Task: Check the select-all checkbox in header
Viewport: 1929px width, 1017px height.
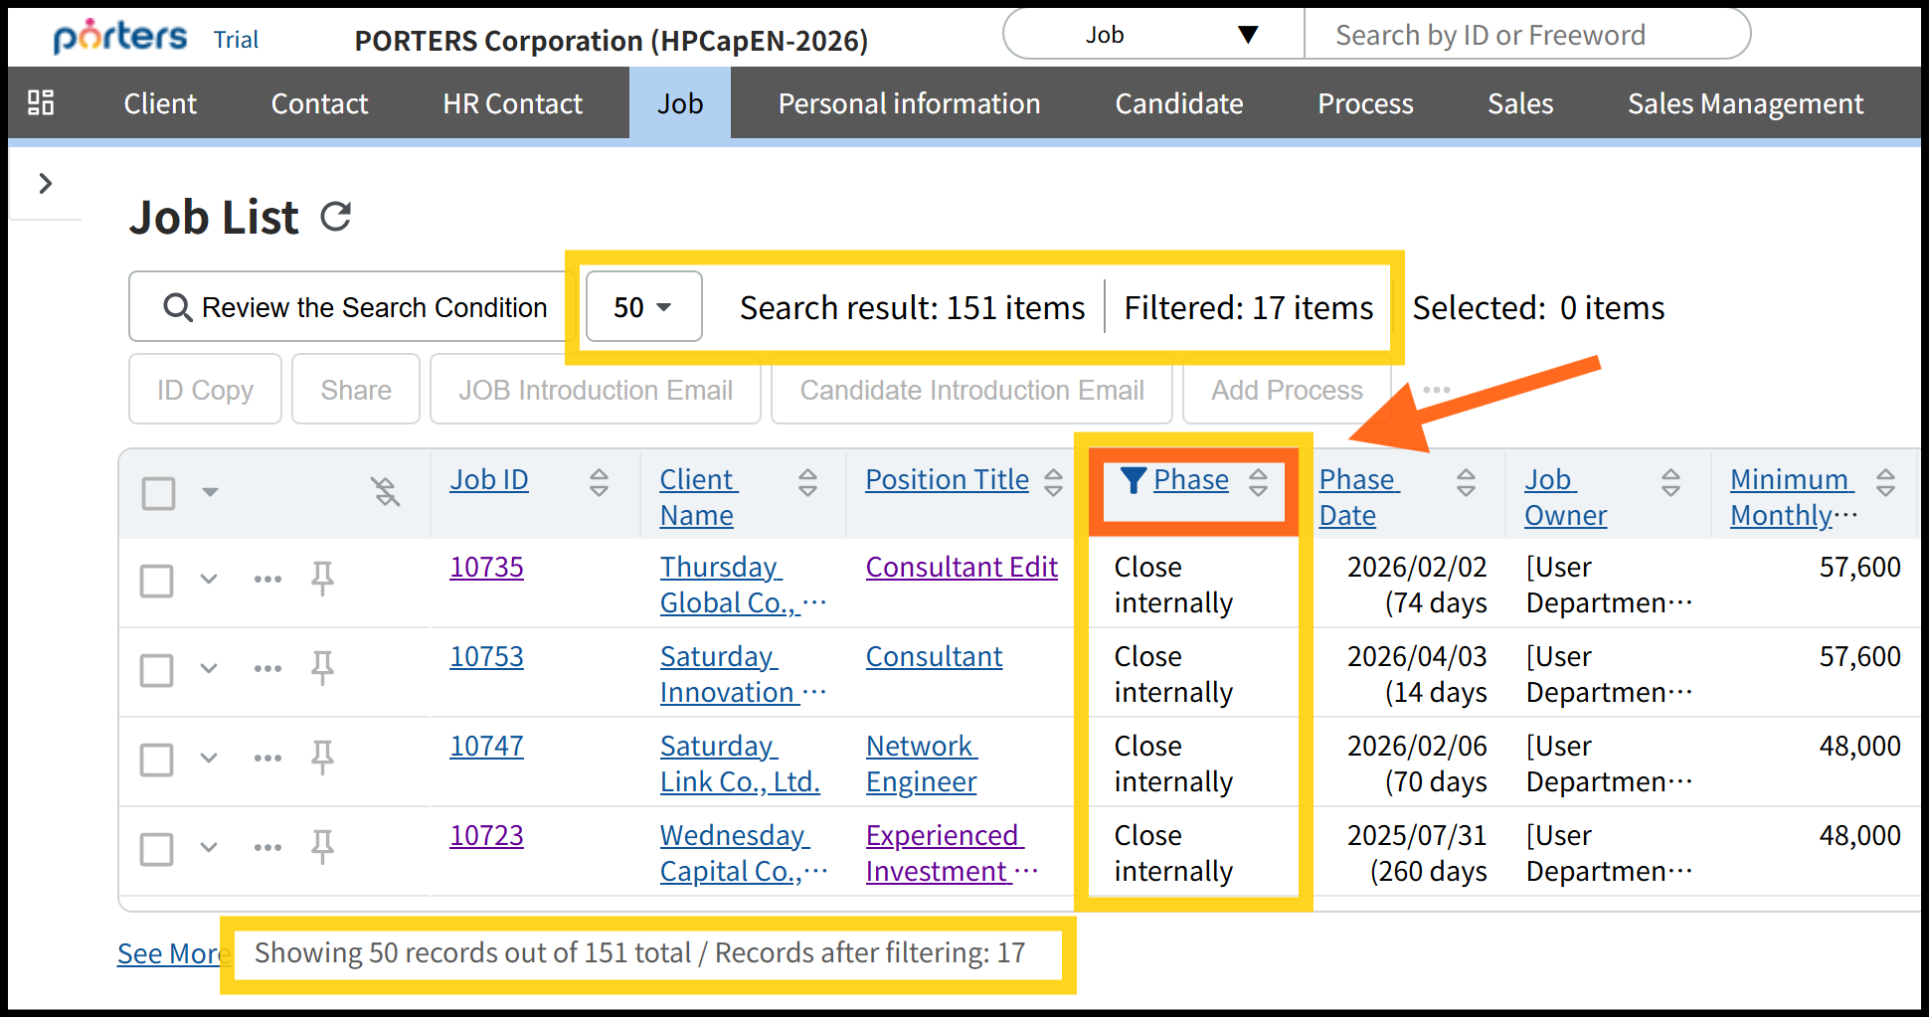Action: (159, 493)
